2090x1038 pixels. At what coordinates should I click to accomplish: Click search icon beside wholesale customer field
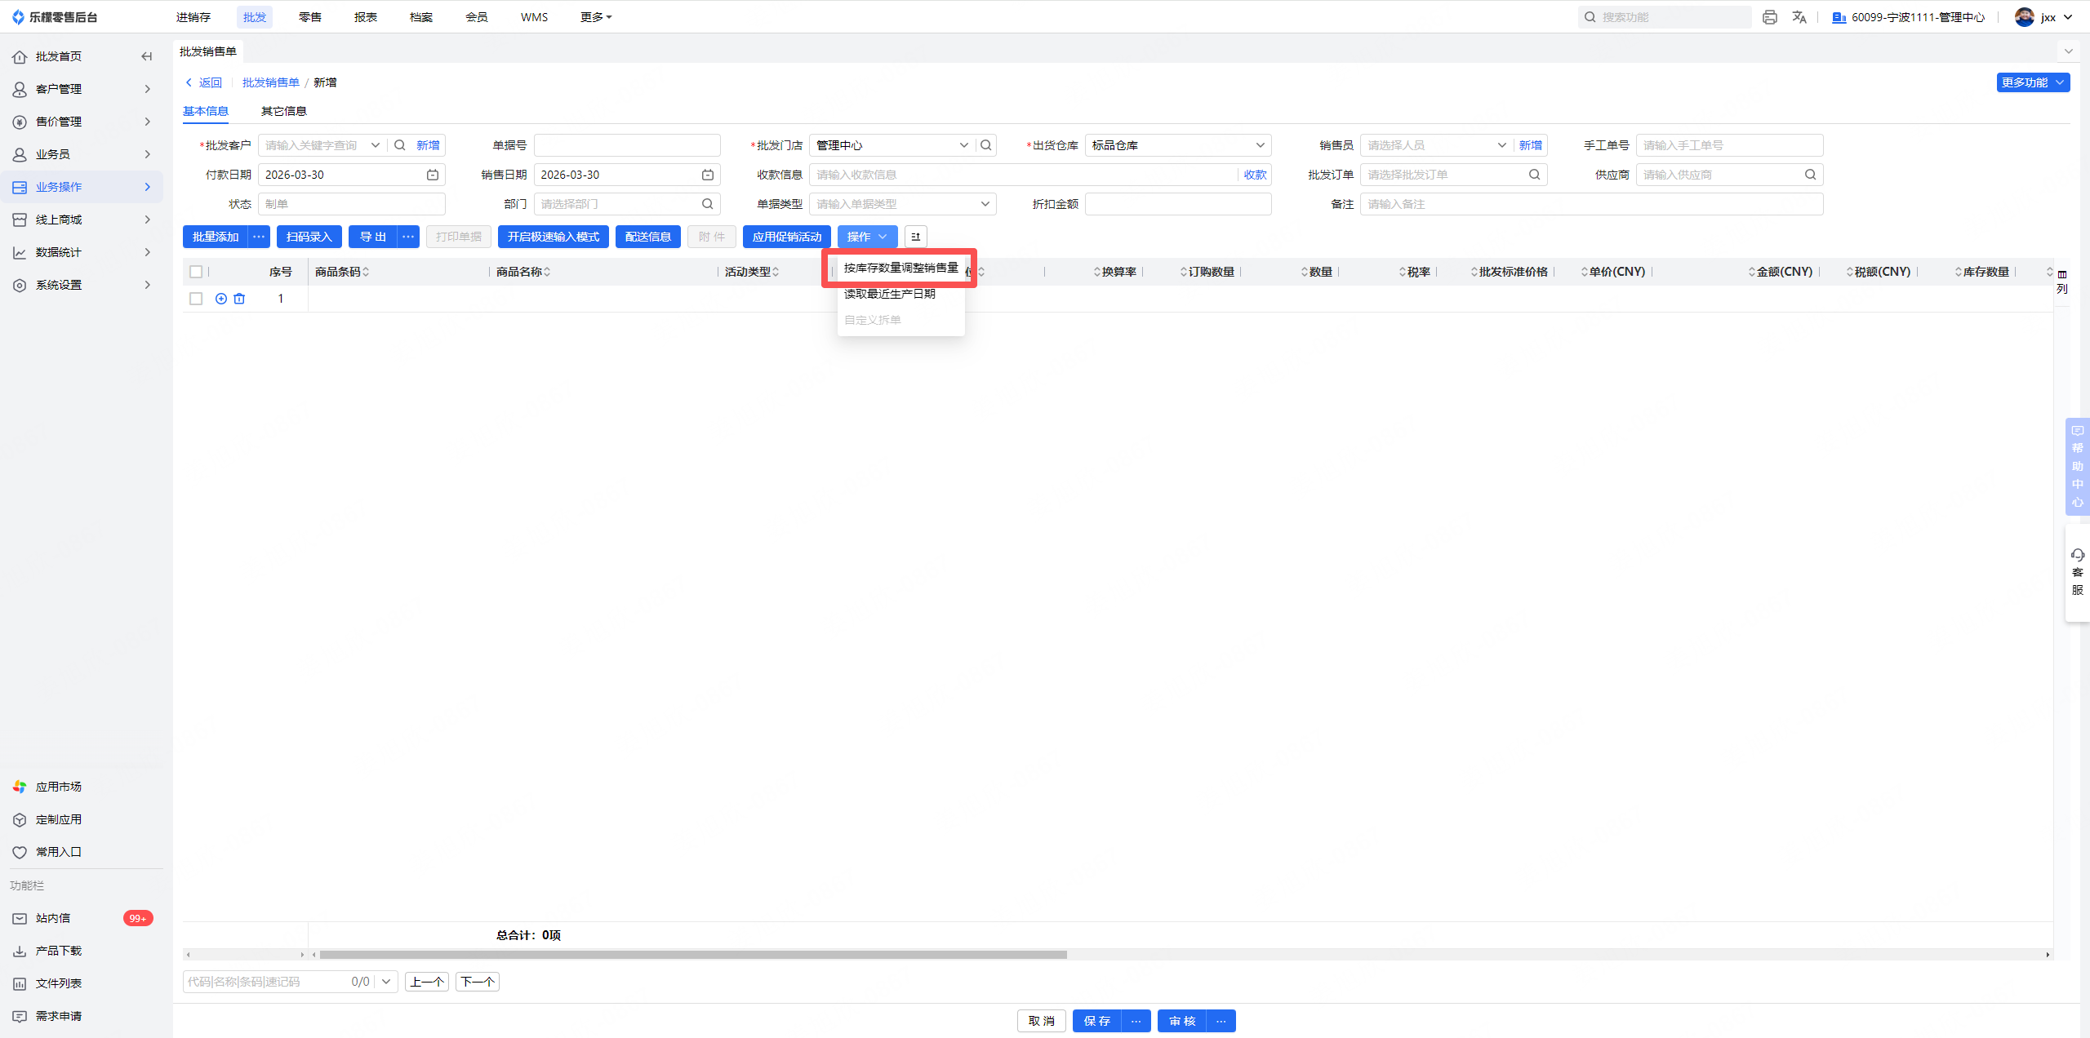(400, 145)
